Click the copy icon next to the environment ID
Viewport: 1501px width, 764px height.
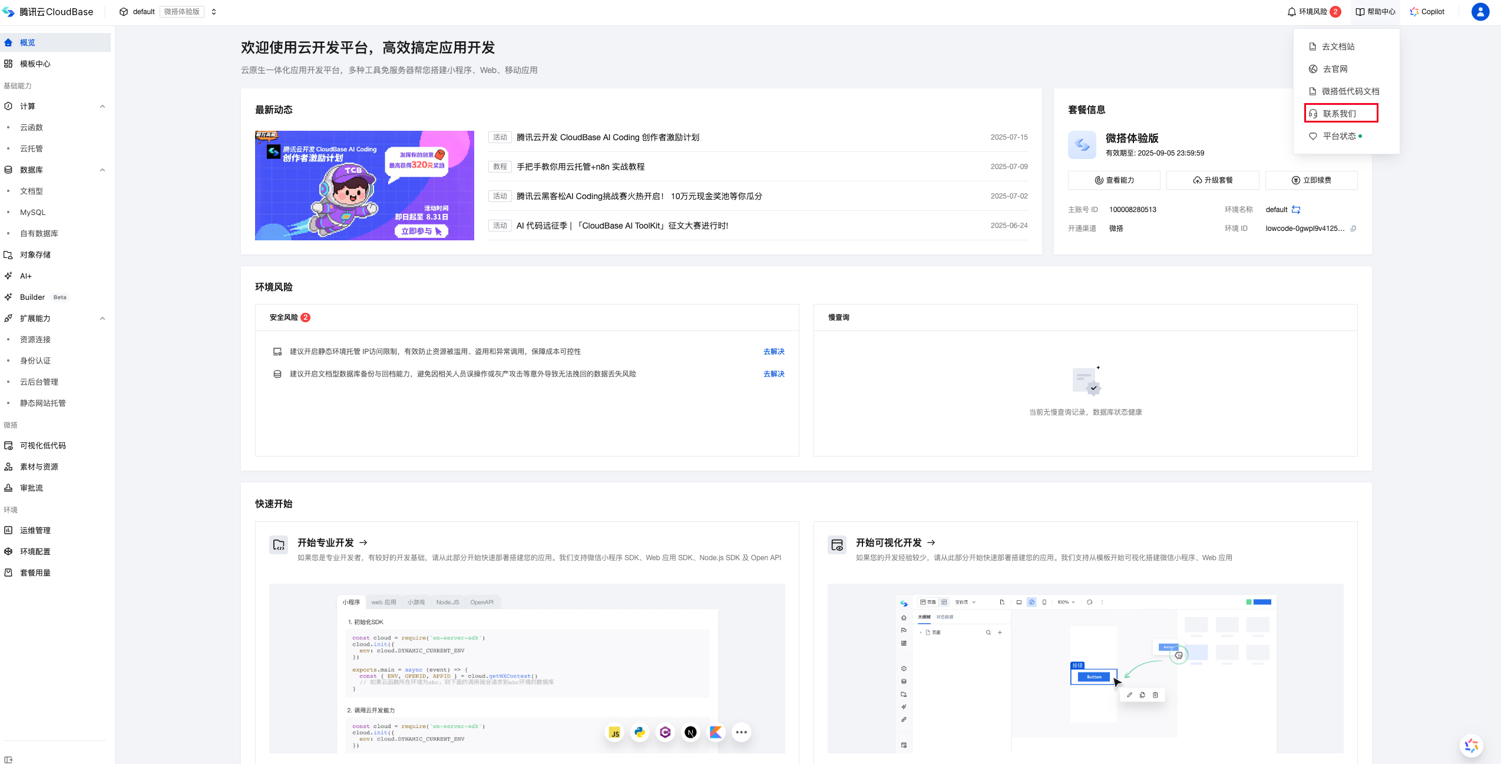pos(1353,229)
